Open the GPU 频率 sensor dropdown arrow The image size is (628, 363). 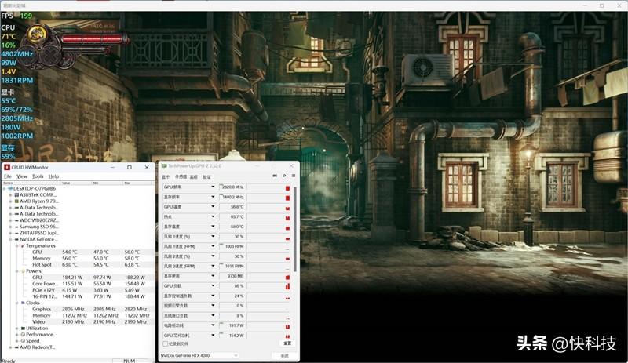[x=213, y=188]
